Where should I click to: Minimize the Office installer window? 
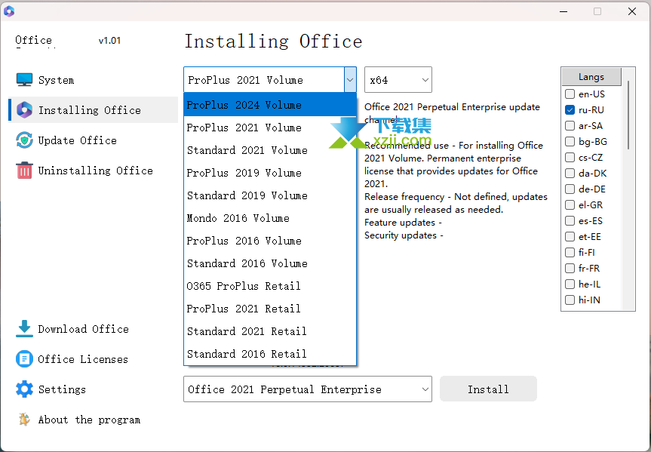tap(563, 11)
